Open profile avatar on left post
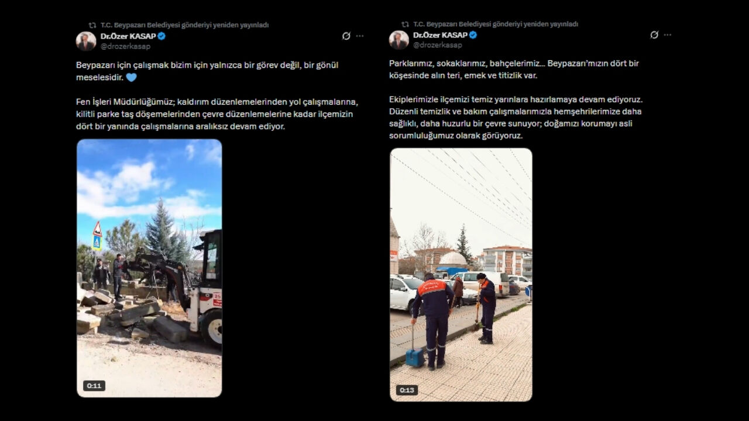Viewport: 749px width, 421px height. click(86, 40)
